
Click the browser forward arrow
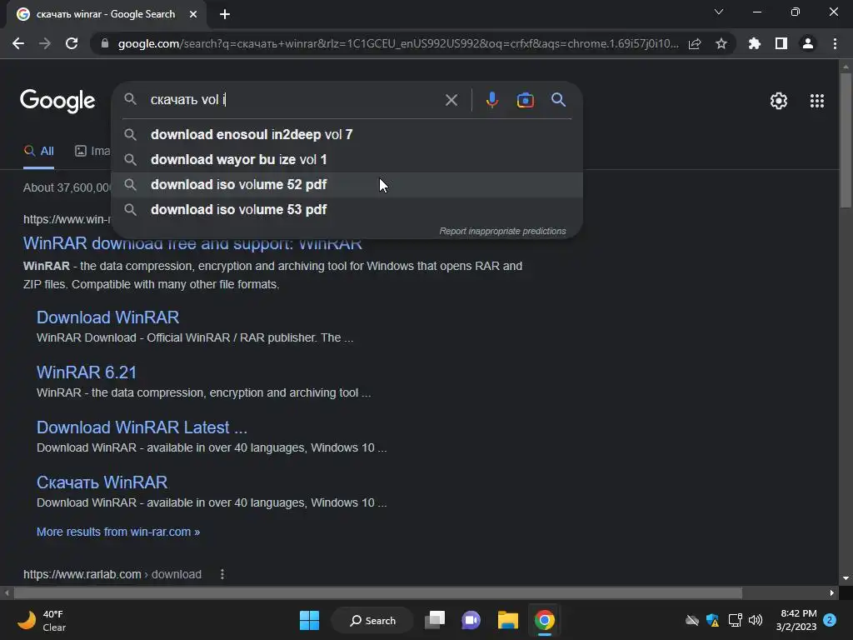click(45, 43)
